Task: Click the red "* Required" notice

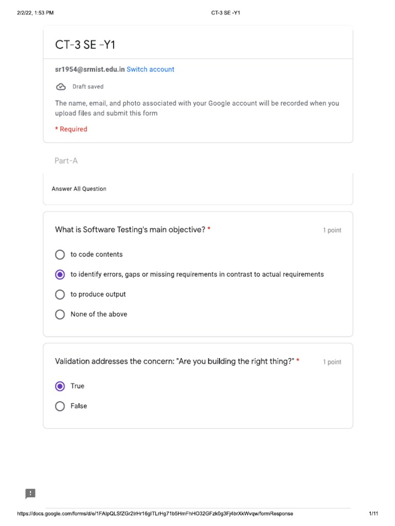Action: tap(71, 129)
